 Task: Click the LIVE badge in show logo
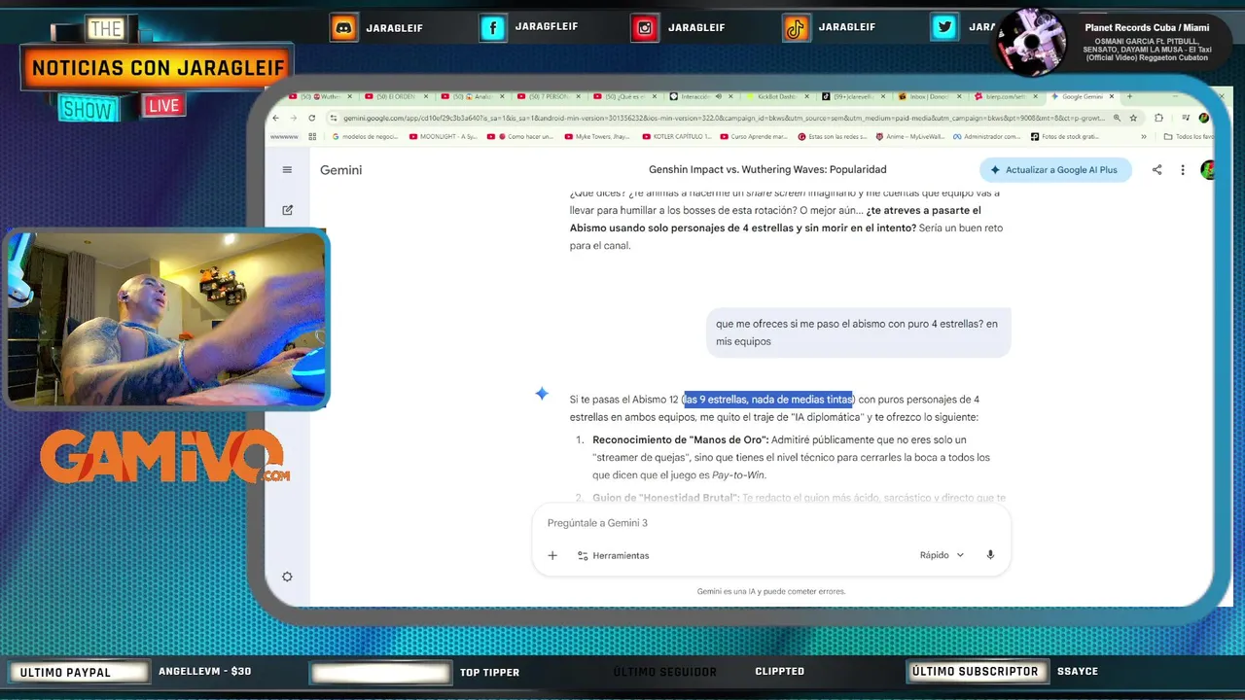click(x=164, y=105)
